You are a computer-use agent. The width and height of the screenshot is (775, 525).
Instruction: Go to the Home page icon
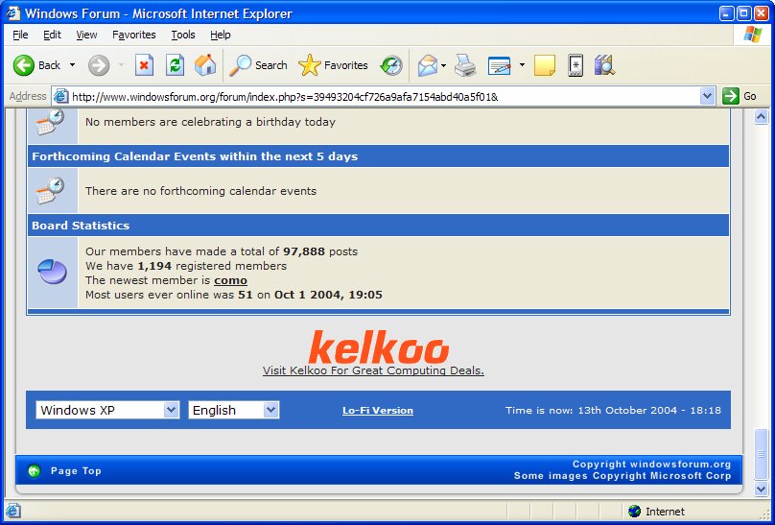click(205, 65)
